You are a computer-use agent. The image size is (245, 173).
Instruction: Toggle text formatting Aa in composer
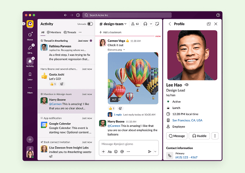(109, 151)
